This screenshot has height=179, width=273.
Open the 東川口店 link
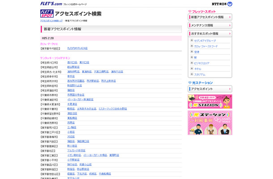[x=84, y=62]
